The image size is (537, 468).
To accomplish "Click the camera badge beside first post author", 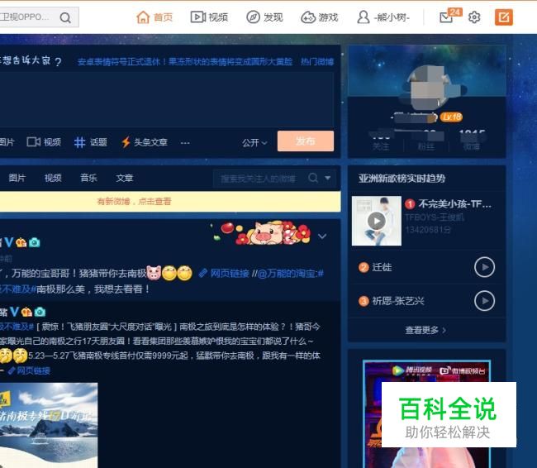I will tap(34, 243).
